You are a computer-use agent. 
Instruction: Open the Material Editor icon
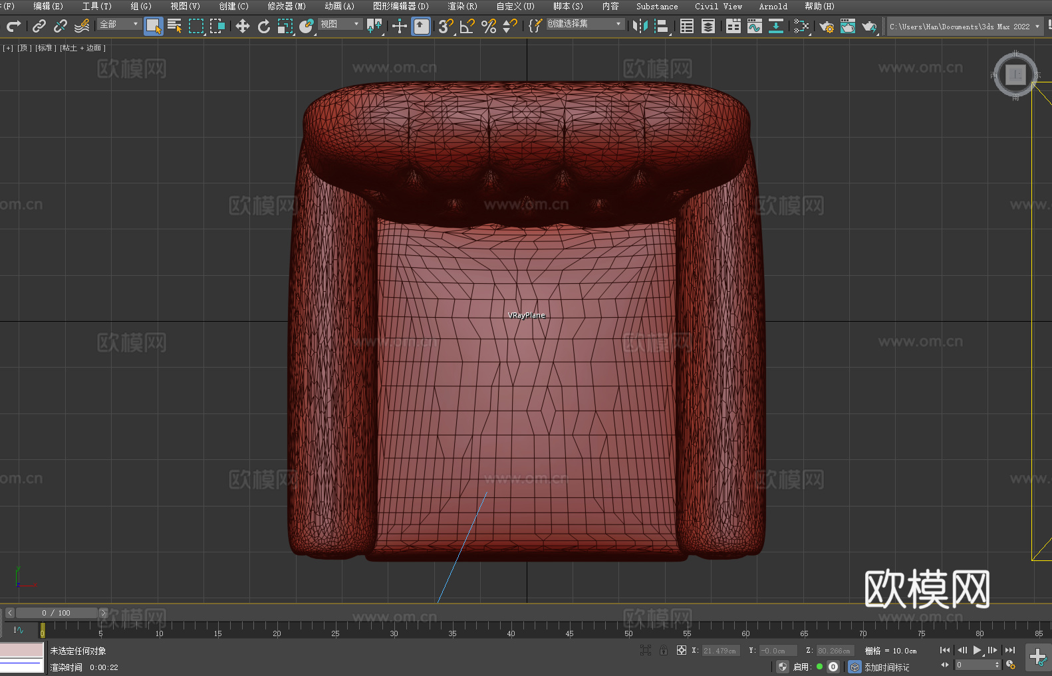tap(801, 26)
